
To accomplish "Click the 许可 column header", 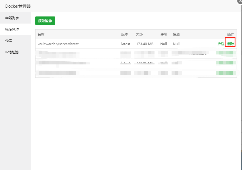I will [164, 34].
